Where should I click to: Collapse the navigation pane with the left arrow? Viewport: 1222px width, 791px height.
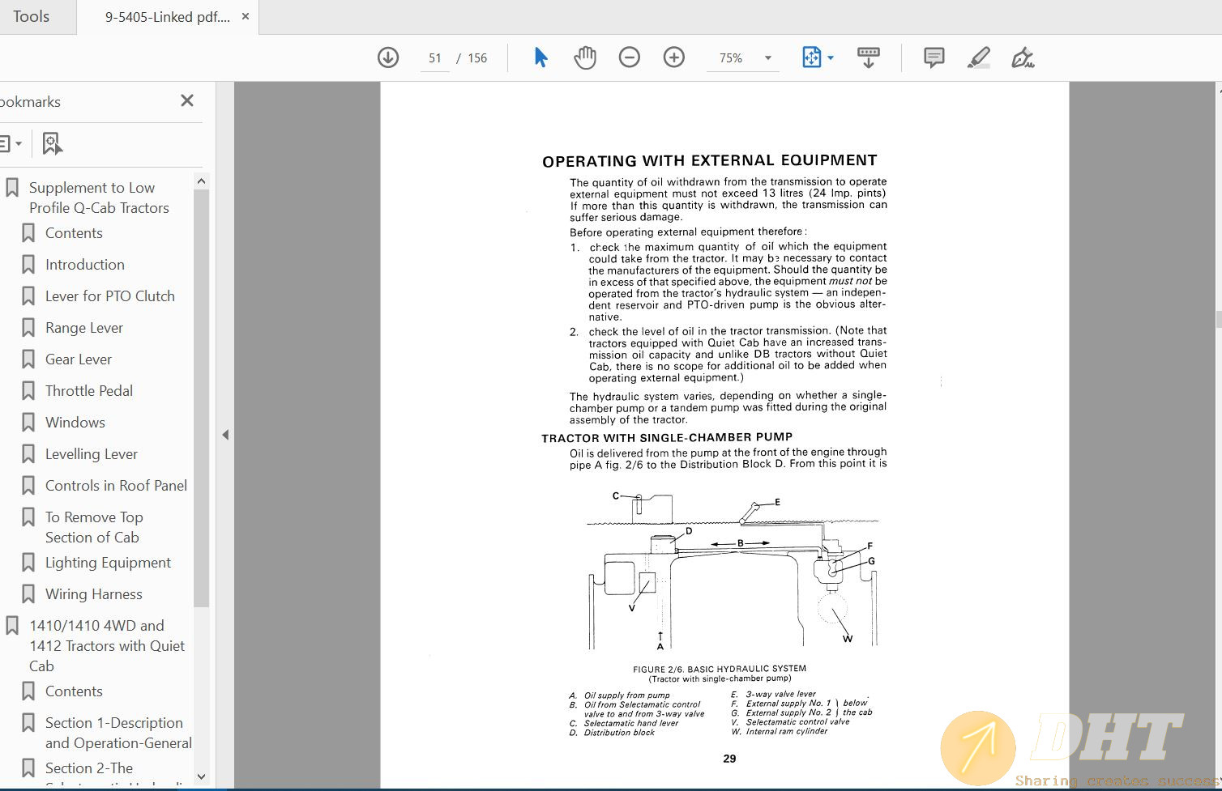[225, 435]
